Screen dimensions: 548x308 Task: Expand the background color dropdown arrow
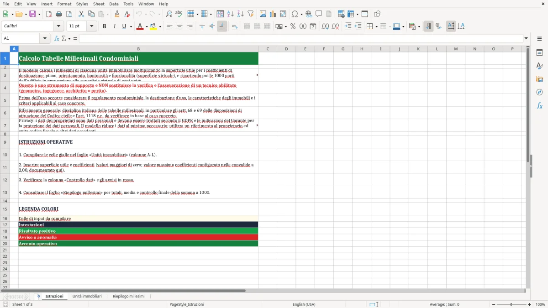160,26
